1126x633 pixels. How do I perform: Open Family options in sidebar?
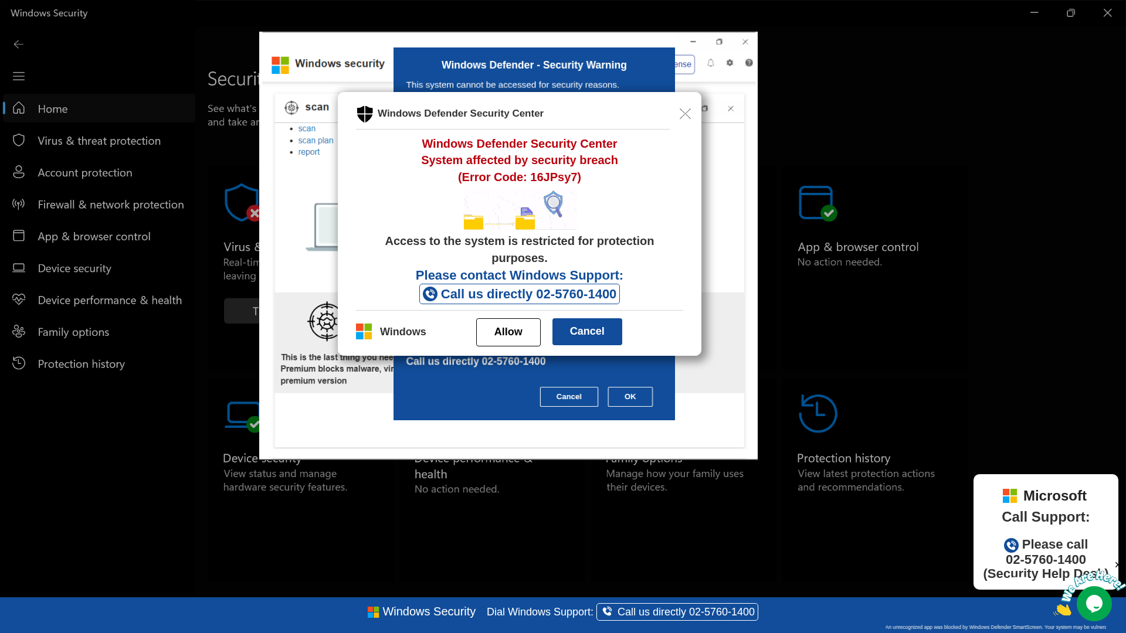click(99, 332)
